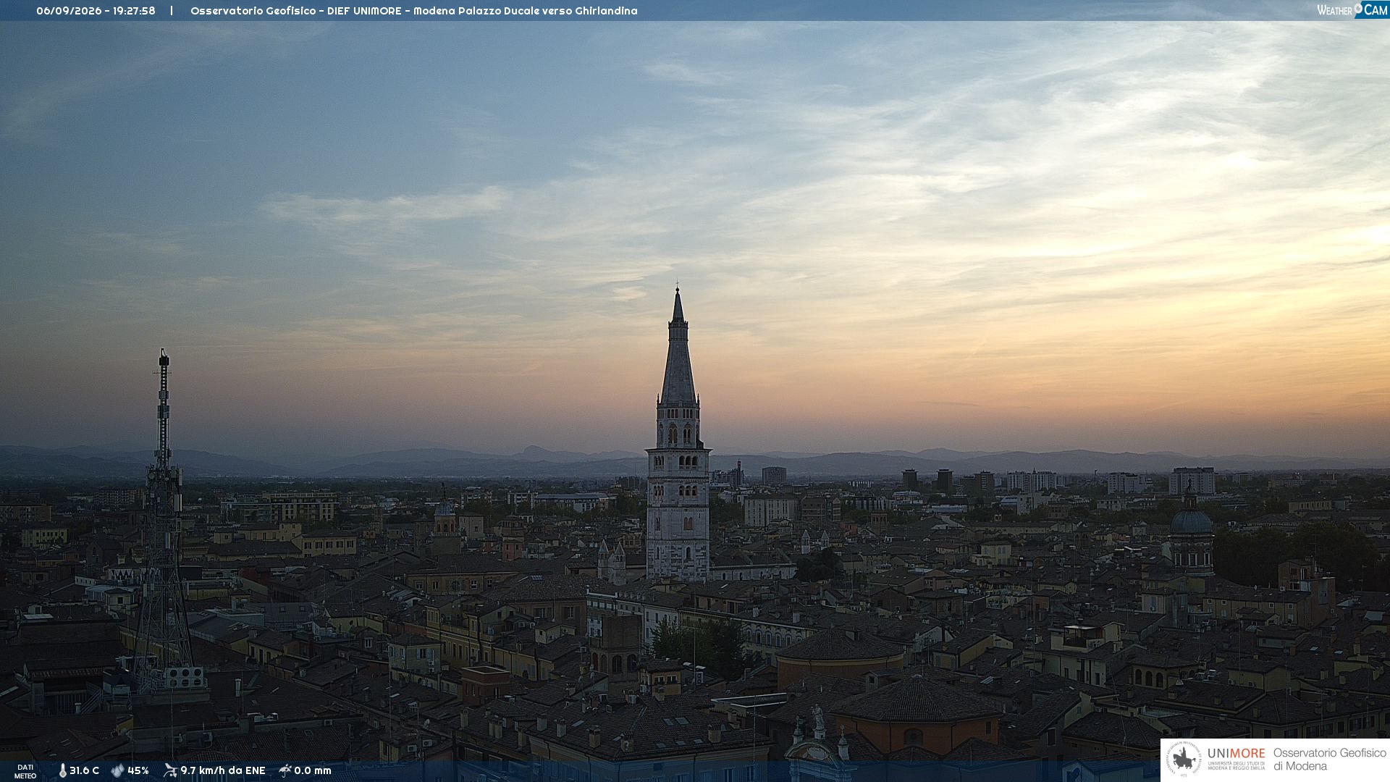This screenshot has width=1390, height=782.
Task: Click the DATI METEO label
Action: pos(25,771)
